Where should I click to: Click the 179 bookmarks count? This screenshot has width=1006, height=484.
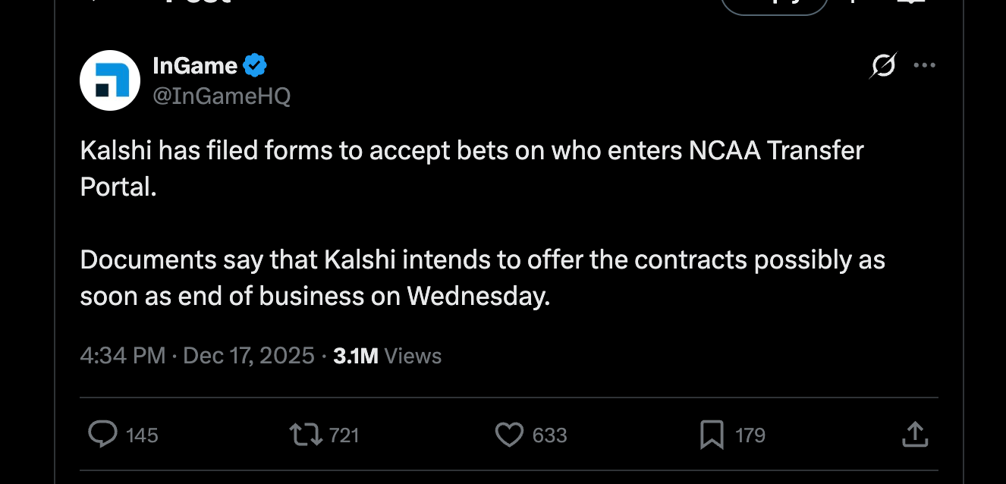click(x=750, y=435)
